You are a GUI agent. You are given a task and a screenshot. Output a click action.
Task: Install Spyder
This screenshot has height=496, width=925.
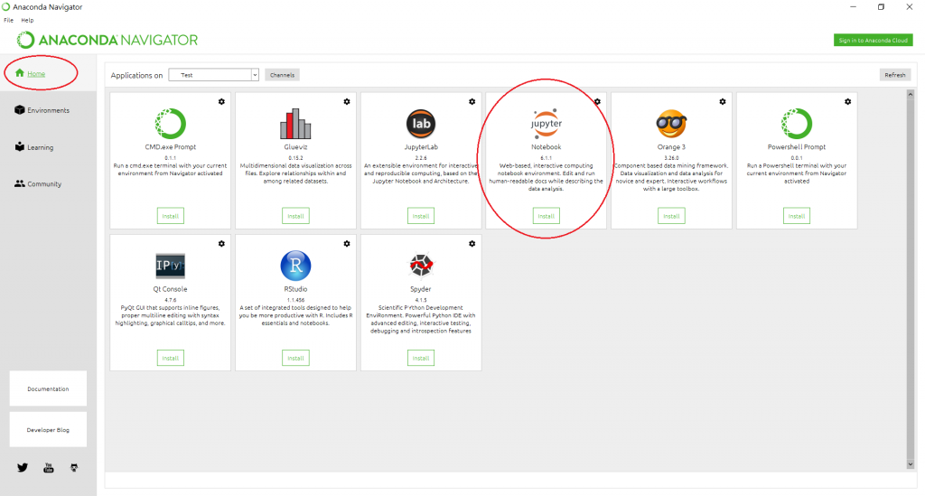click(421, 358)
